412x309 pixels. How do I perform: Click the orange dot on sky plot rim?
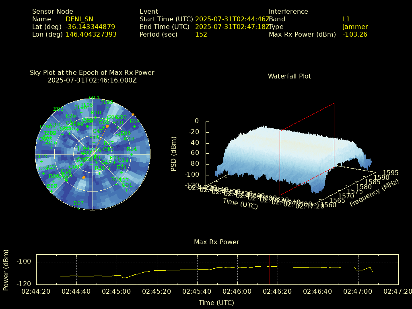click(x=133, y=115)
